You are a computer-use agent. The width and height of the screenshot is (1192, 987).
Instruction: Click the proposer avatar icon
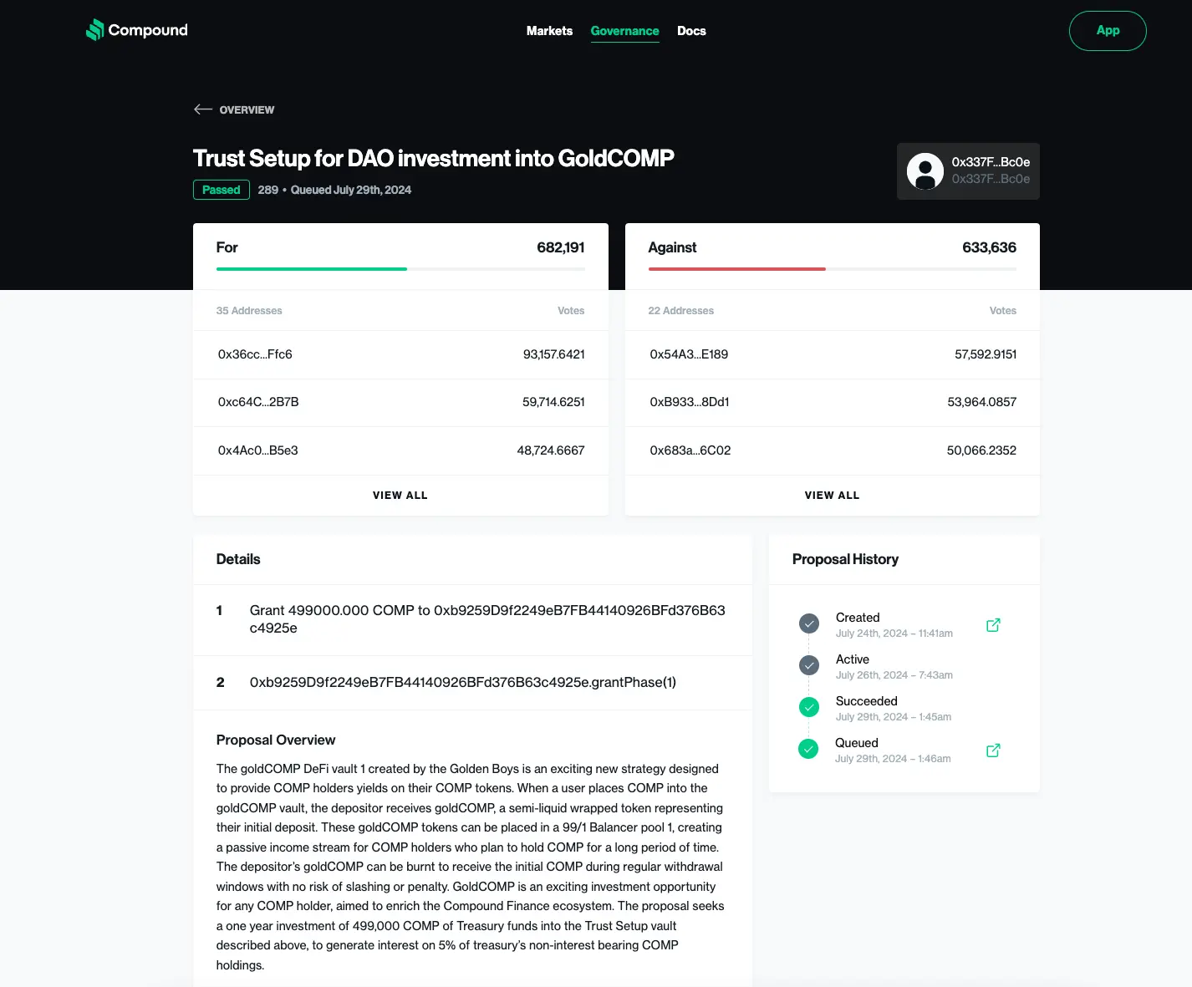pyautogui.click(x=925, y=171)
